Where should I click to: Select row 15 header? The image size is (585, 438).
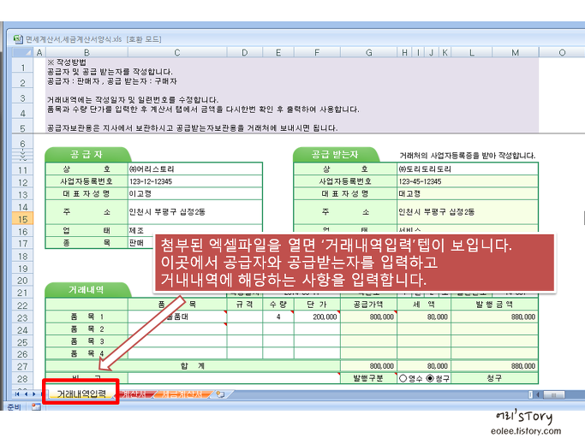pyautogui.click(x=23, y=219)
